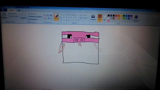Choose the Rectangle shape
This screenshot has height=90, width=160.
(x=69, y=15)
